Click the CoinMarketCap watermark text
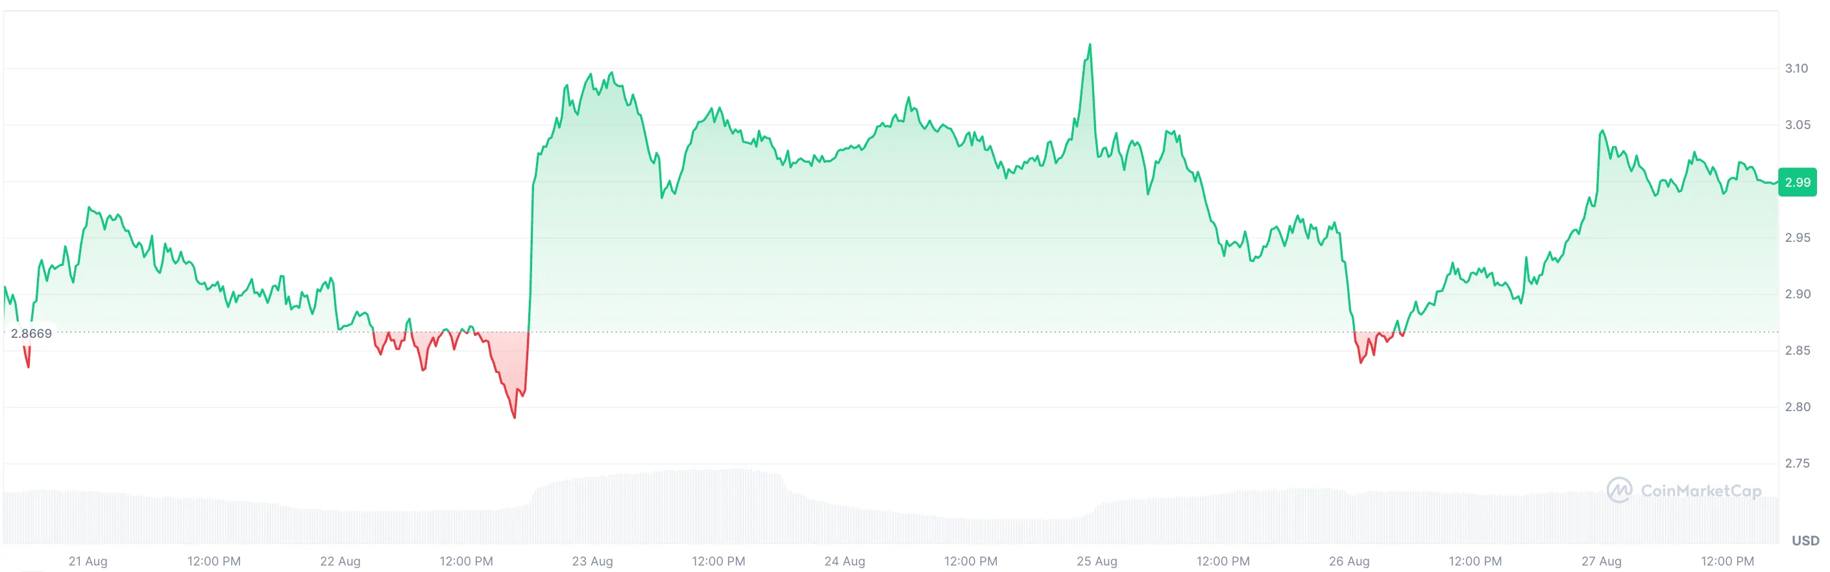Screen dimensions: 1830x572 [1701, 491]
